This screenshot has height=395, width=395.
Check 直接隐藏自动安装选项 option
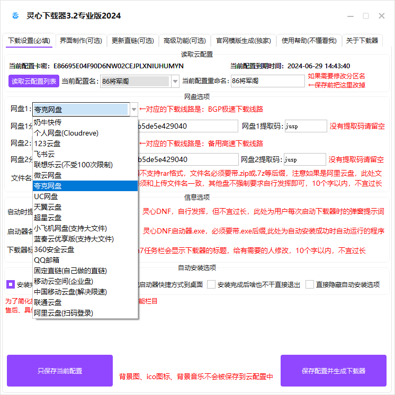[x=310, y=284]
